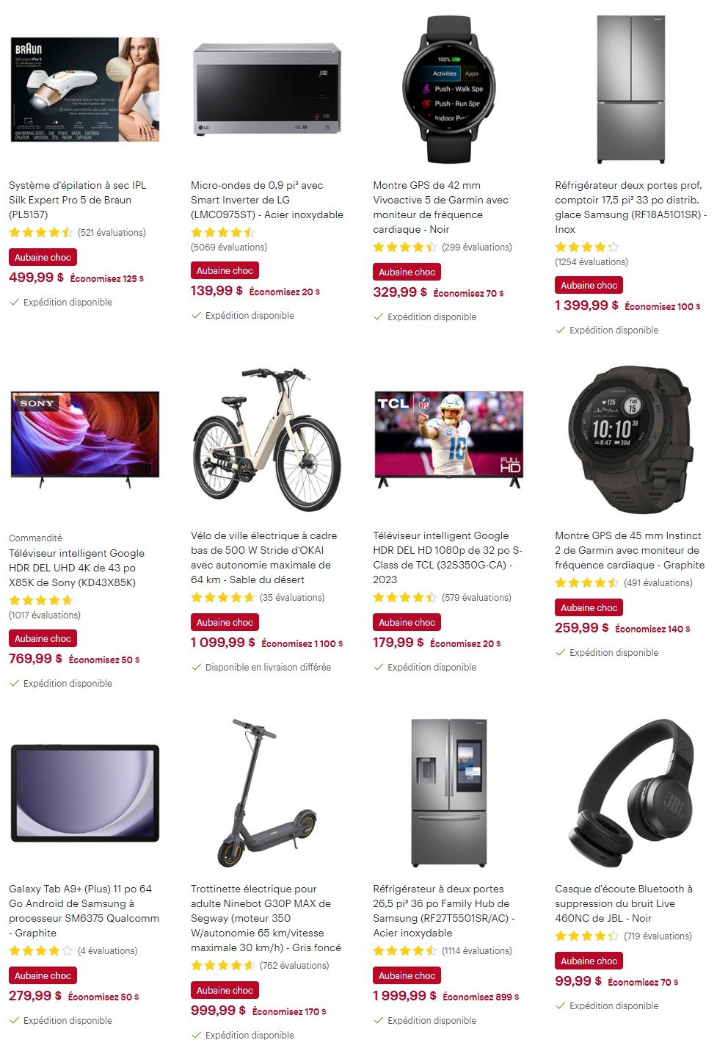This screenshot has height=1051, width=728.
Task: Open the Galaxy Tab A9+ tablet image
Action: click(x=85, y=793)
